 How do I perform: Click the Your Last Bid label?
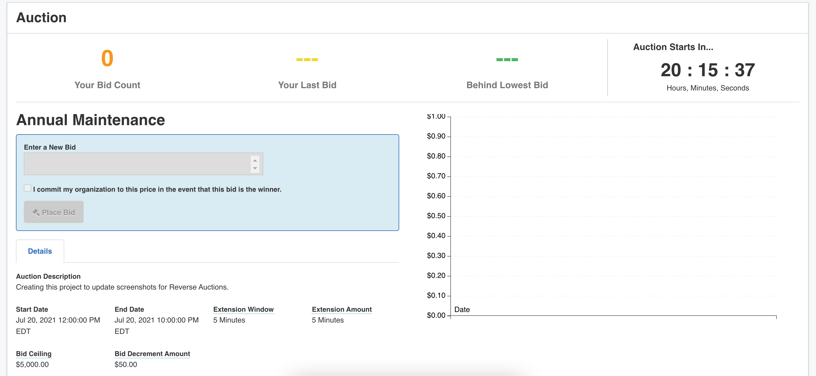[307, 85]
